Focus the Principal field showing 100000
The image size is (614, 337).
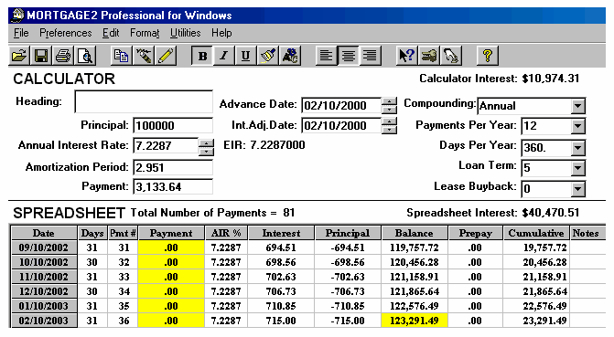[x=173, y=125]
